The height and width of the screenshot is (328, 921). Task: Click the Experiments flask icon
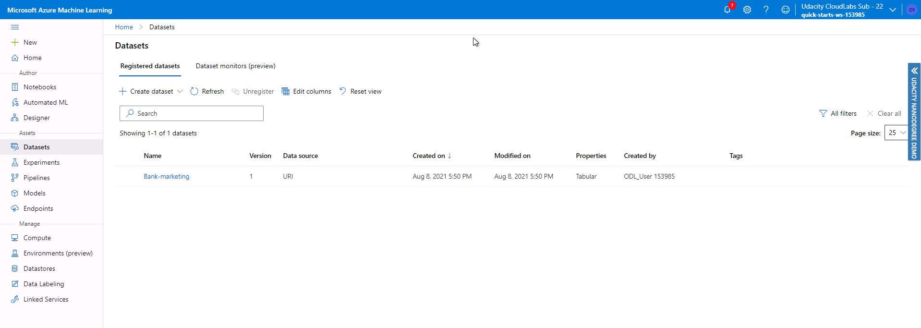[15, 162]
